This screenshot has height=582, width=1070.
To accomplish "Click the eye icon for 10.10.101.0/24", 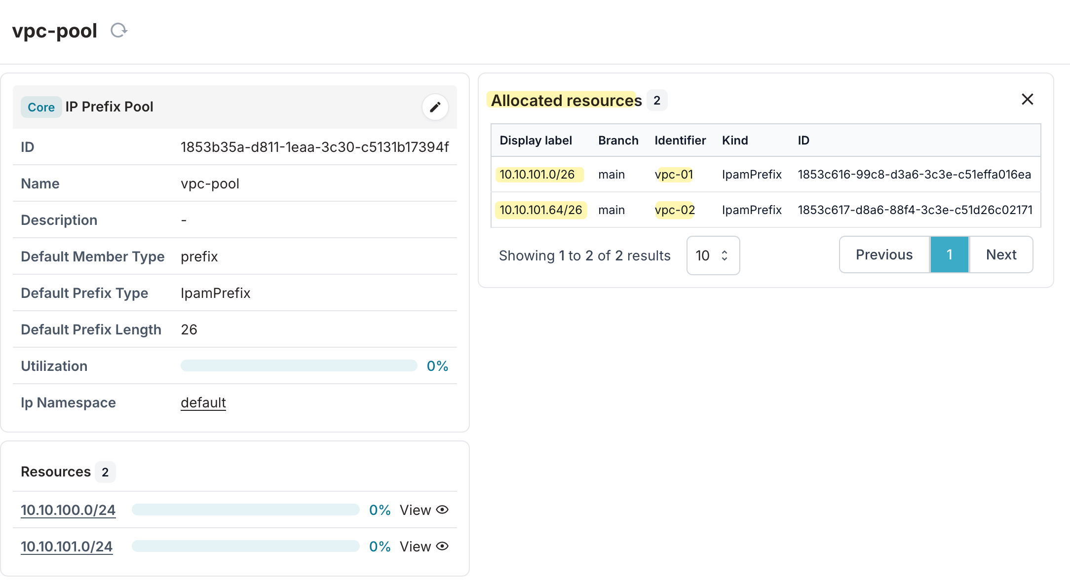I will [443, 546].
